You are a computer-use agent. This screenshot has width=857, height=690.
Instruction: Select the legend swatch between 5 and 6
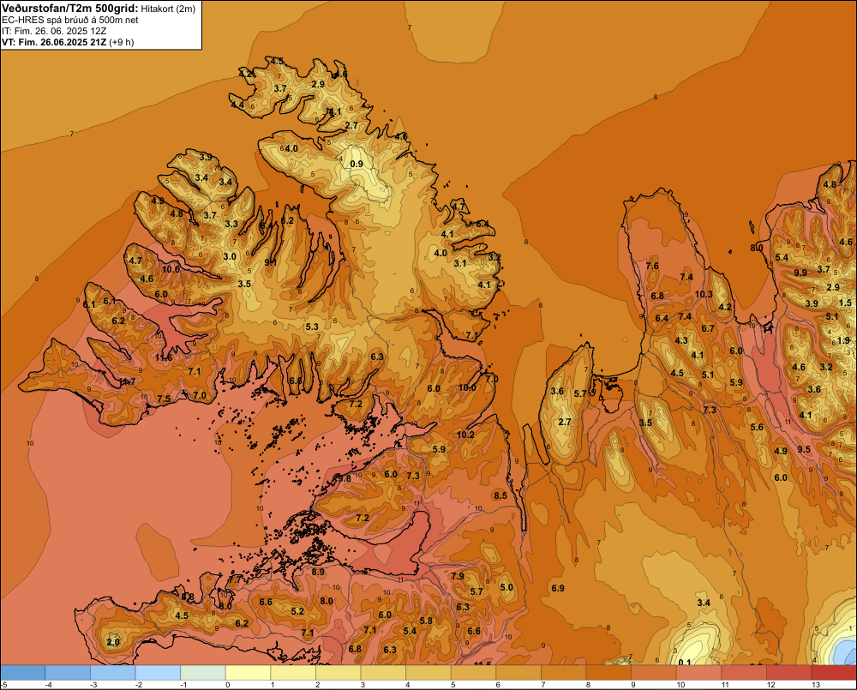pyautogui.click(x=473, y=672)
